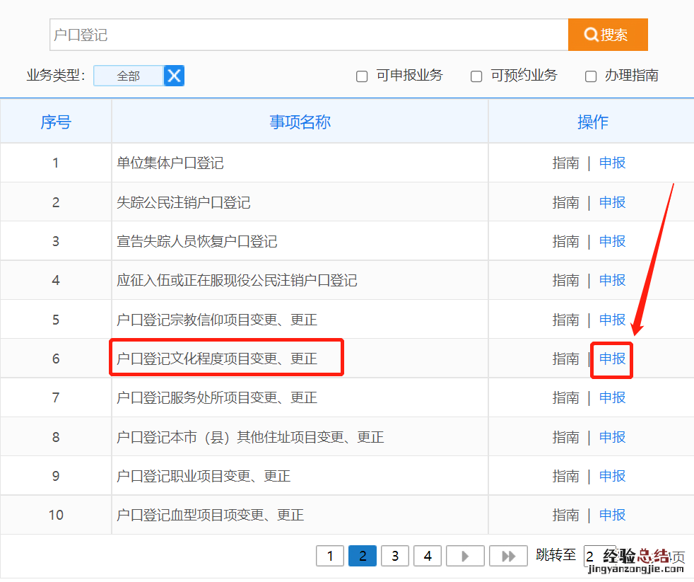Open 指南 for 单位集体户口登记
The height and width of the screenshot is (582, 694).
[x=565, y=163]
